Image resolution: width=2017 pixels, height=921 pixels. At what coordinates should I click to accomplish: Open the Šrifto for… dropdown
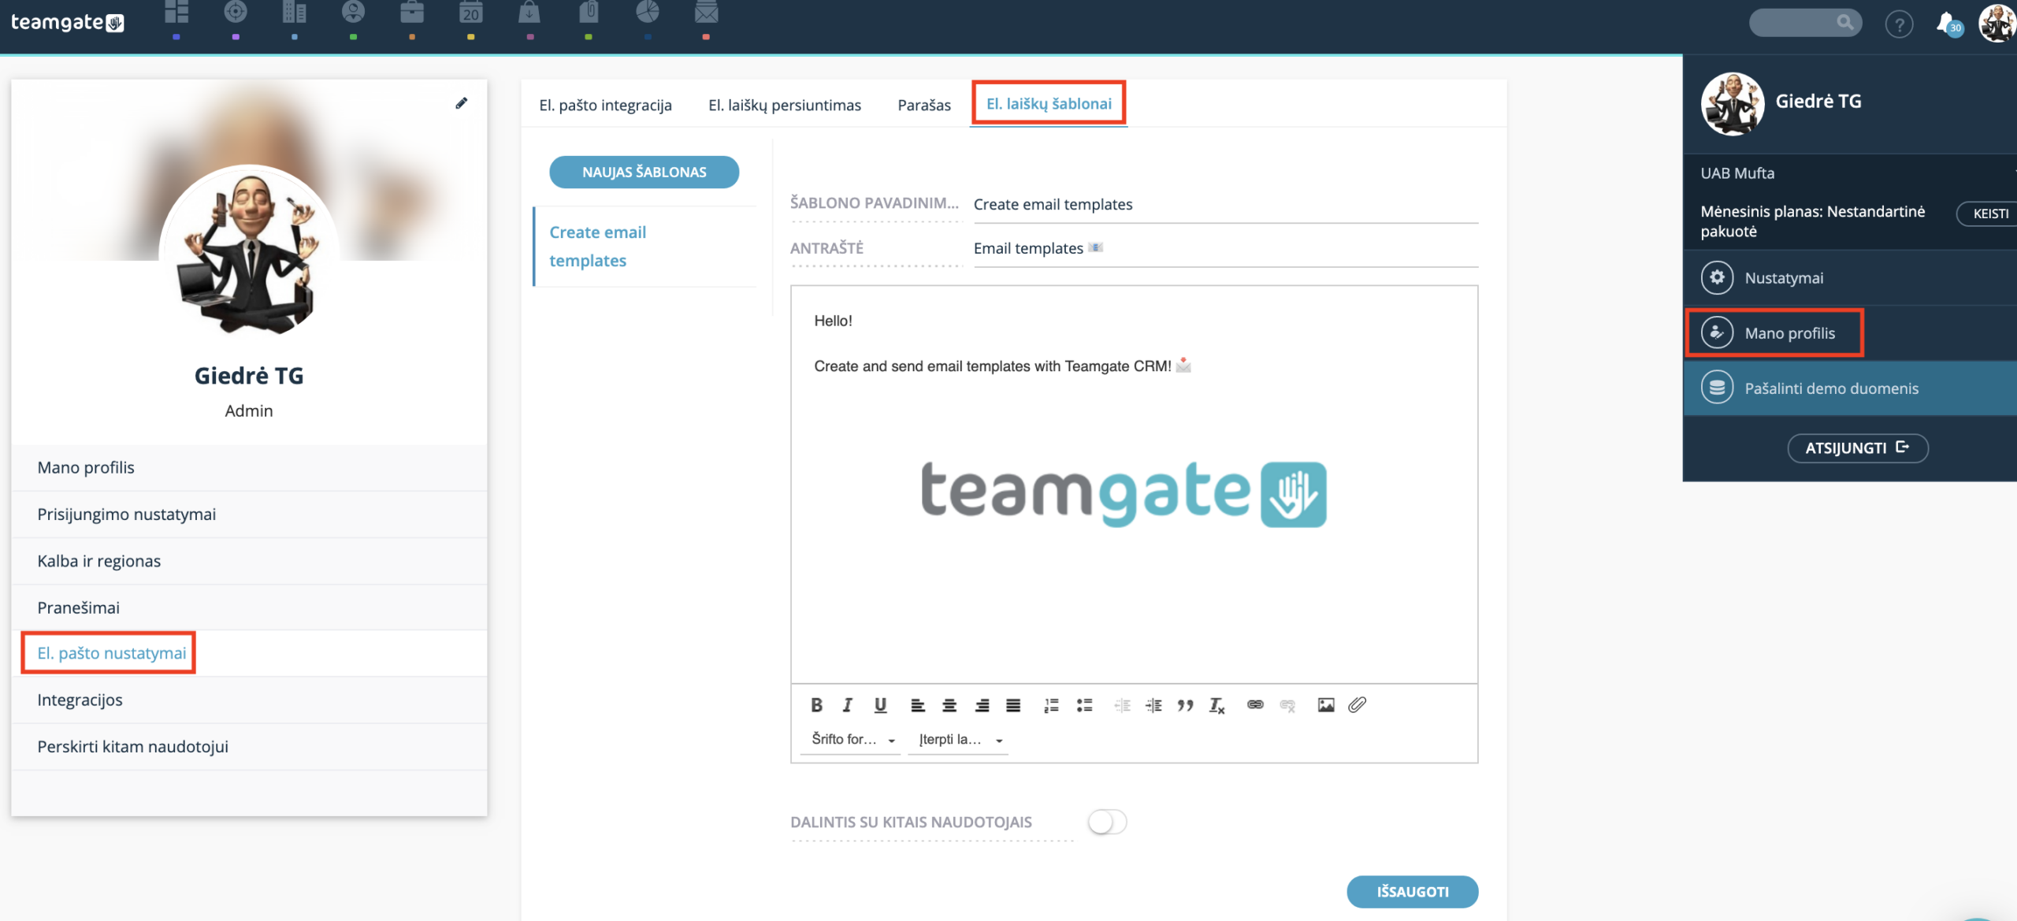852,739
